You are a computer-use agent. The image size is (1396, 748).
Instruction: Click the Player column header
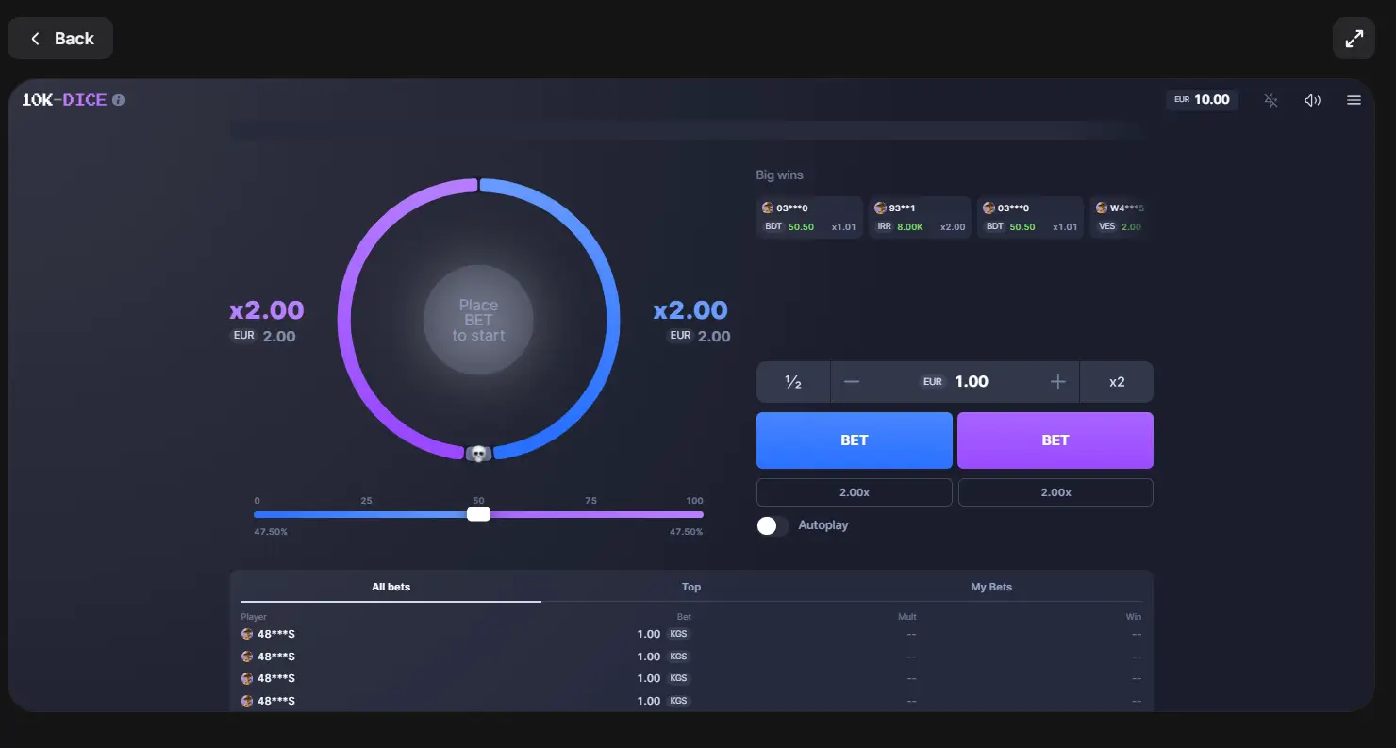[x=254, y=617]
